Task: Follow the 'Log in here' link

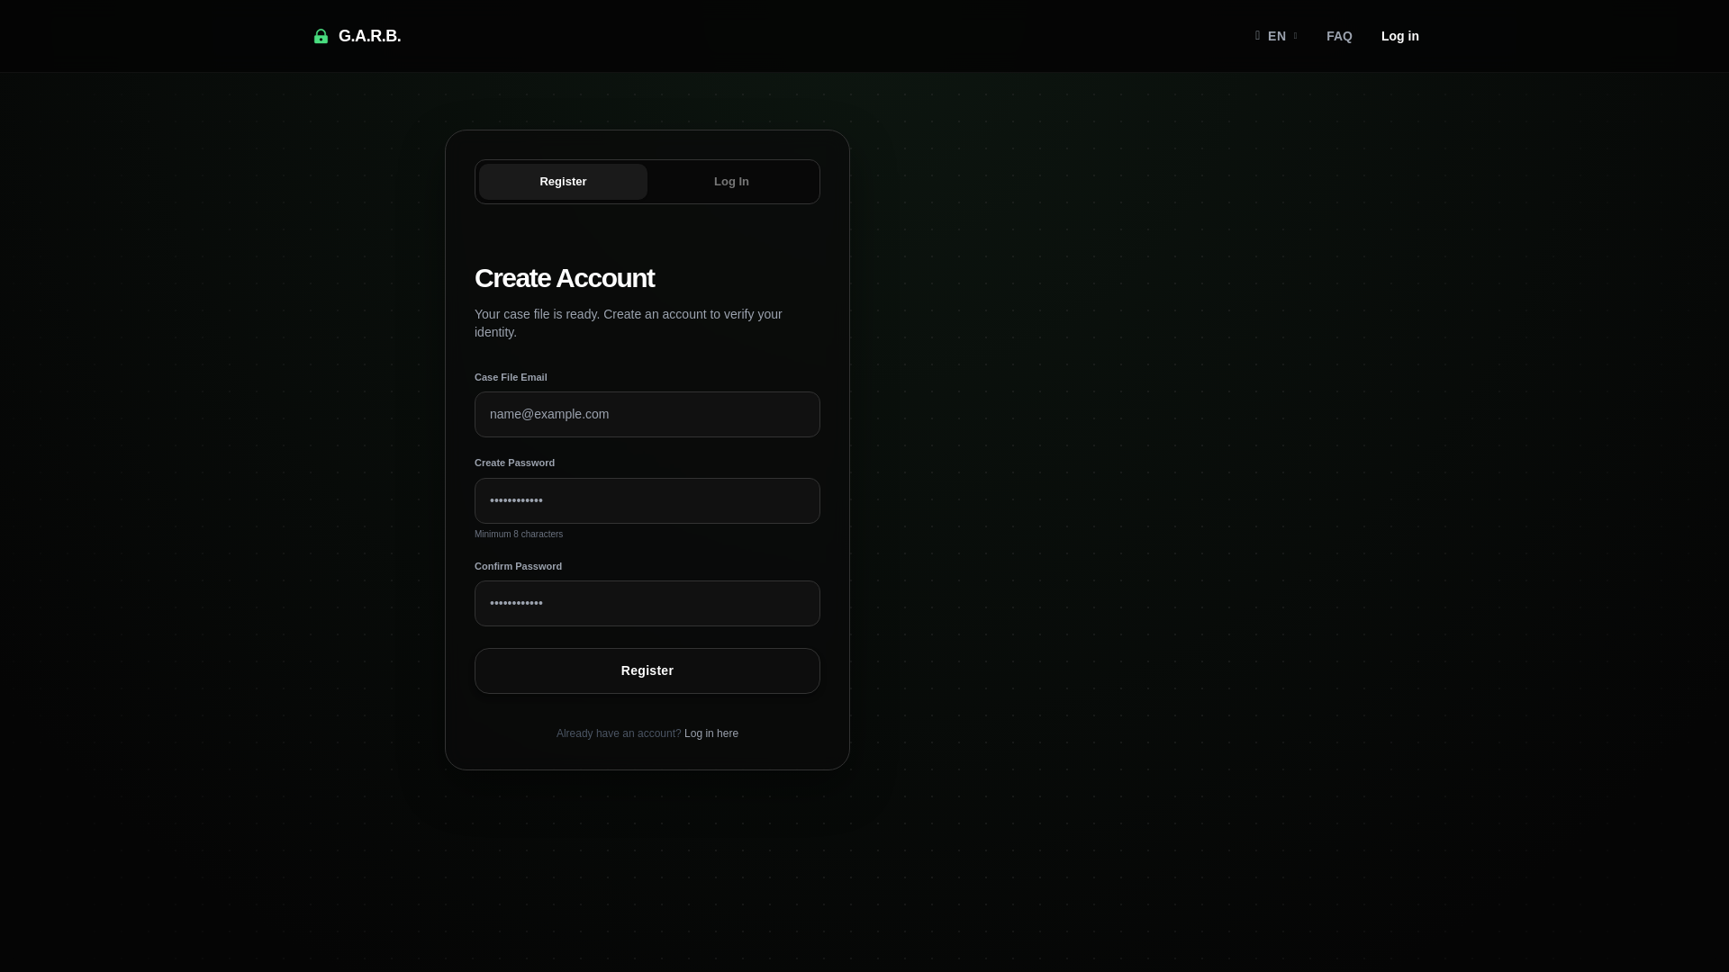Action: click(711, 733)
